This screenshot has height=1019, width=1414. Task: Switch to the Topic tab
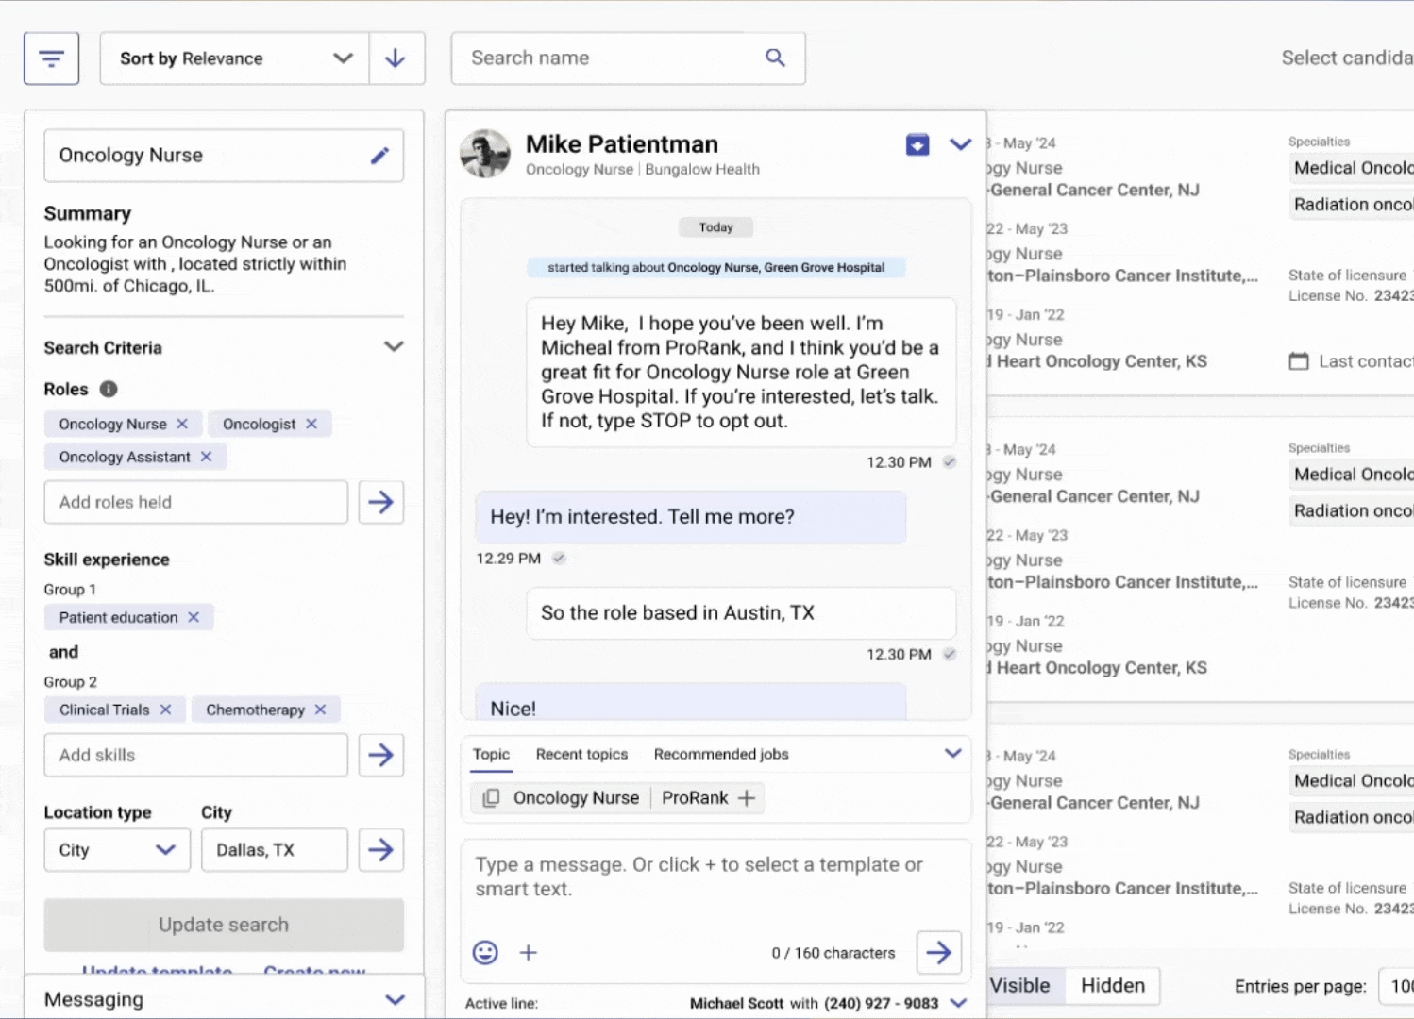click(491, 754)
